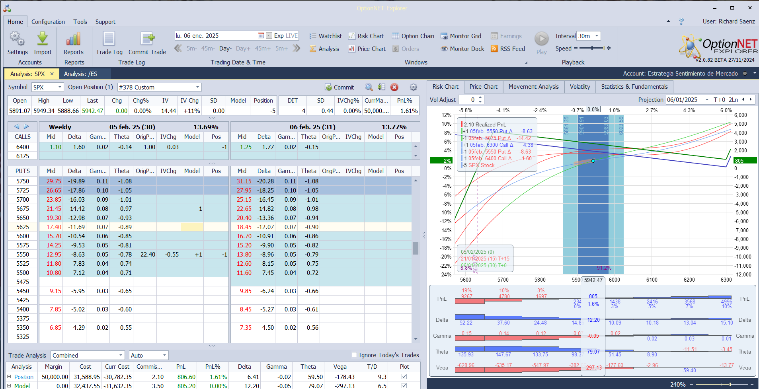759x389 pixels.
Task: Click the red delete position icon
Action: tap(394, 87)
